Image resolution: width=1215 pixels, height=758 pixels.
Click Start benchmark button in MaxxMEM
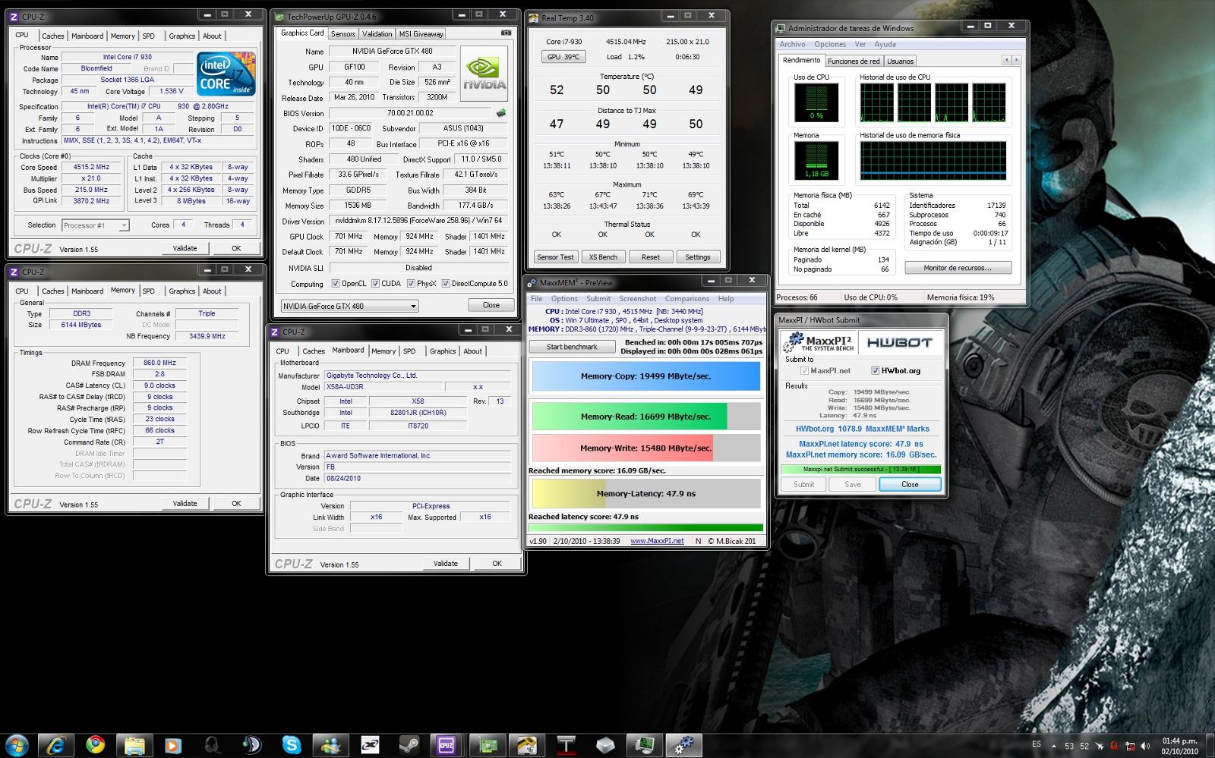[573, 347]
